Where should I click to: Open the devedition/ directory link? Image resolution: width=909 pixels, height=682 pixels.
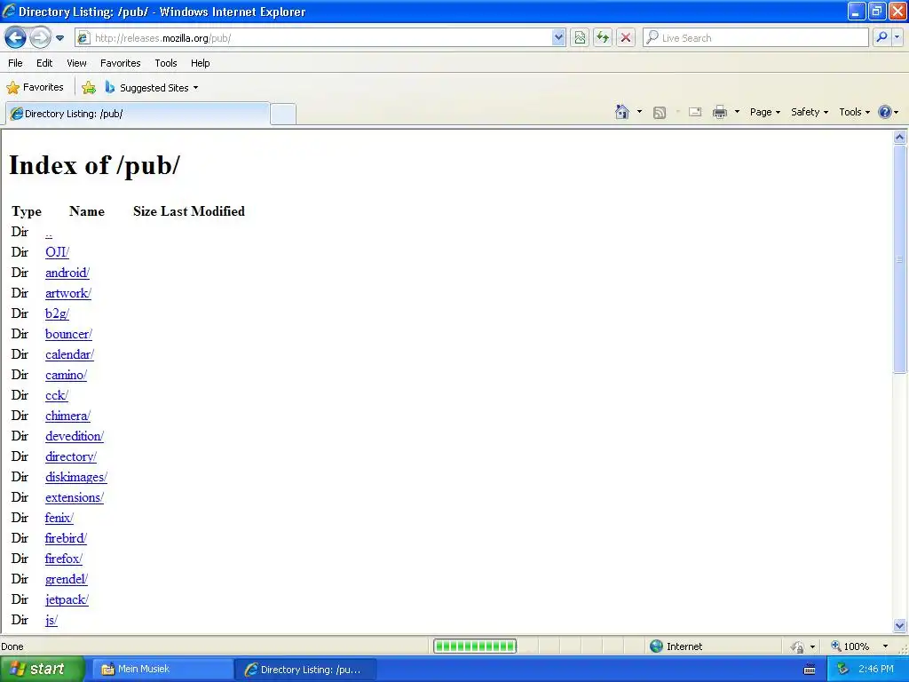tap(75, 436)
